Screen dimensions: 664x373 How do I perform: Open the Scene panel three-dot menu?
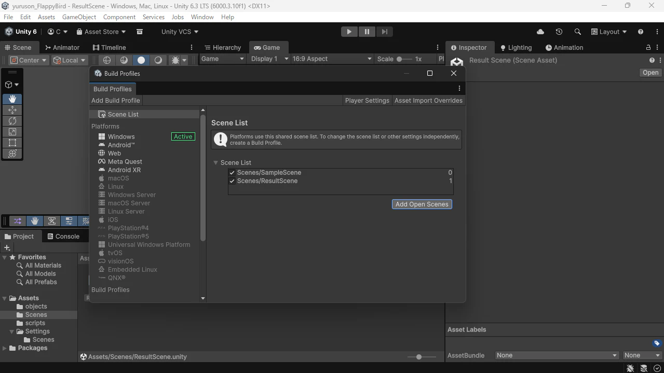[192, 47]
